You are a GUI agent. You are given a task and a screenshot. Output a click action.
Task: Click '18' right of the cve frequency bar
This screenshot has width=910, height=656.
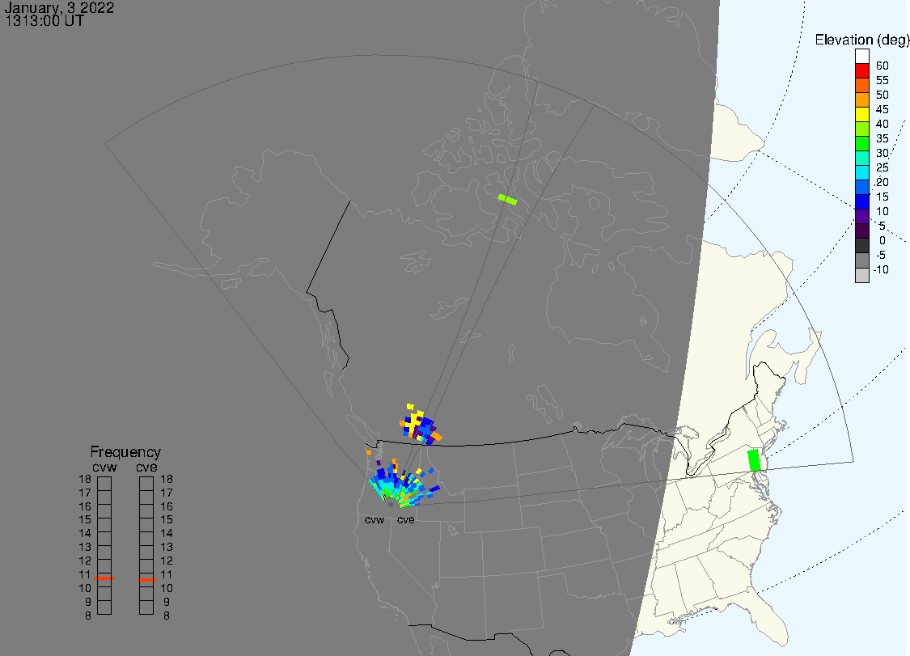pos(167,479)
